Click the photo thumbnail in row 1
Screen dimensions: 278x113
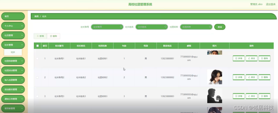coord(214,53)
